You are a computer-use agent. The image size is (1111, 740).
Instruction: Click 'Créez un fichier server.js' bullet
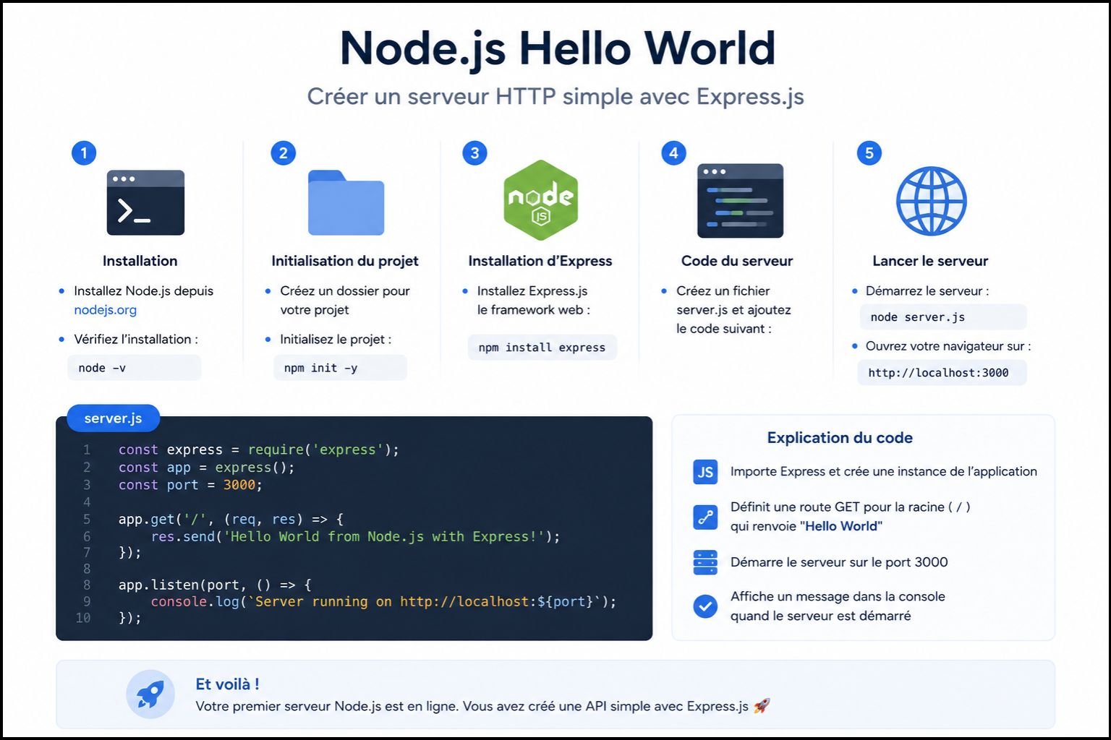point(733,309)
